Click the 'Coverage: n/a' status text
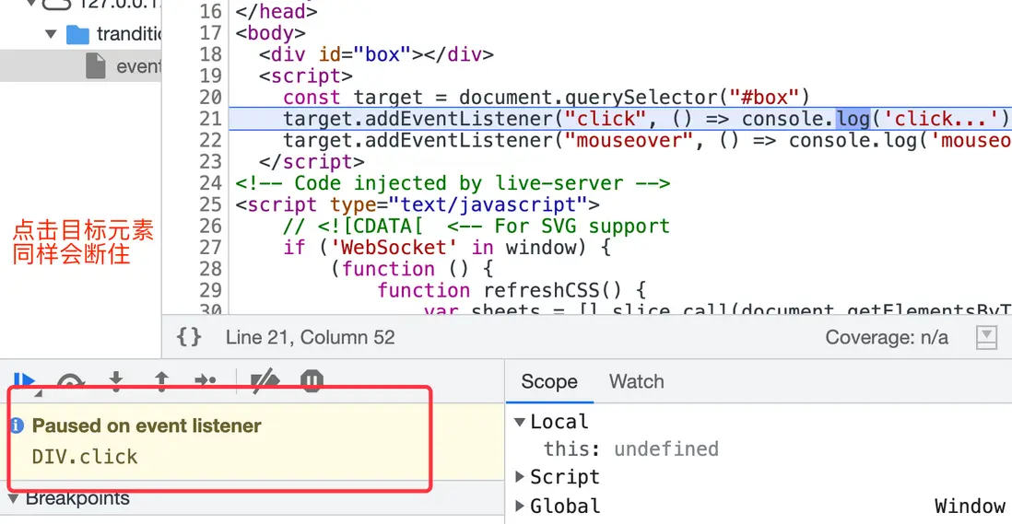 887,337
